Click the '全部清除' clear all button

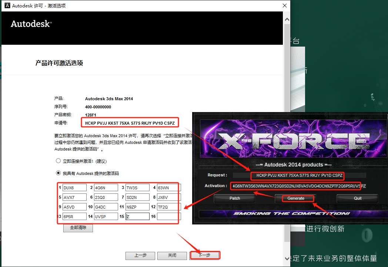point(78,228)
